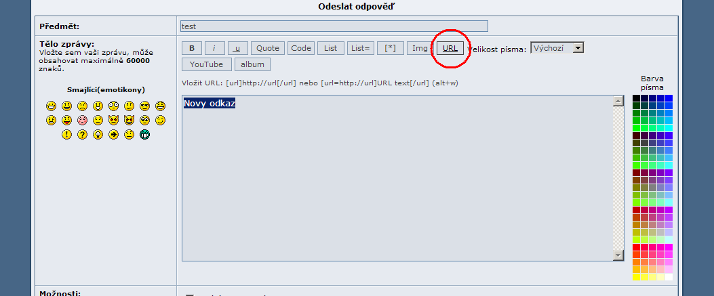Insert the tongue-out smiley
Screen dimensions: 714x296
[x=66, y=120]
